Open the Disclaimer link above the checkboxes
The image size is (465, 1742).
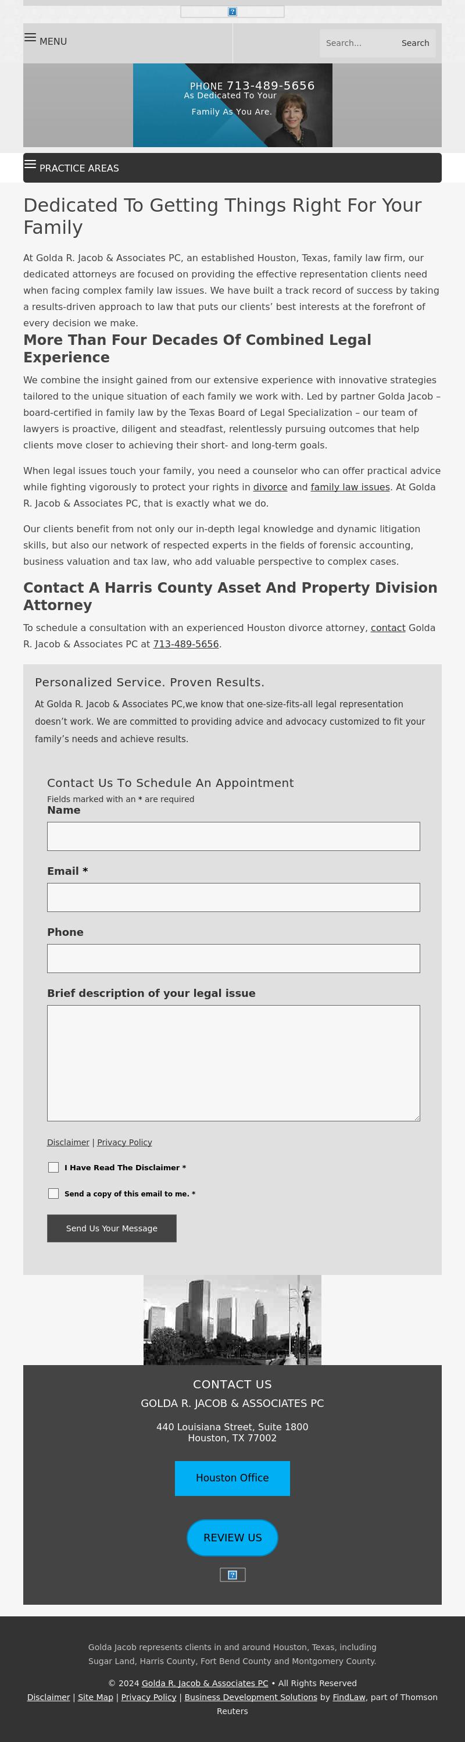point(67,1142)
